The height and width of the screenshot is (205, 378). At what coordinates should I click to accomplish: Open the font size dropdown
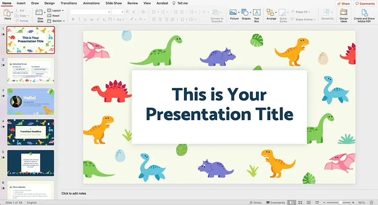122,12
